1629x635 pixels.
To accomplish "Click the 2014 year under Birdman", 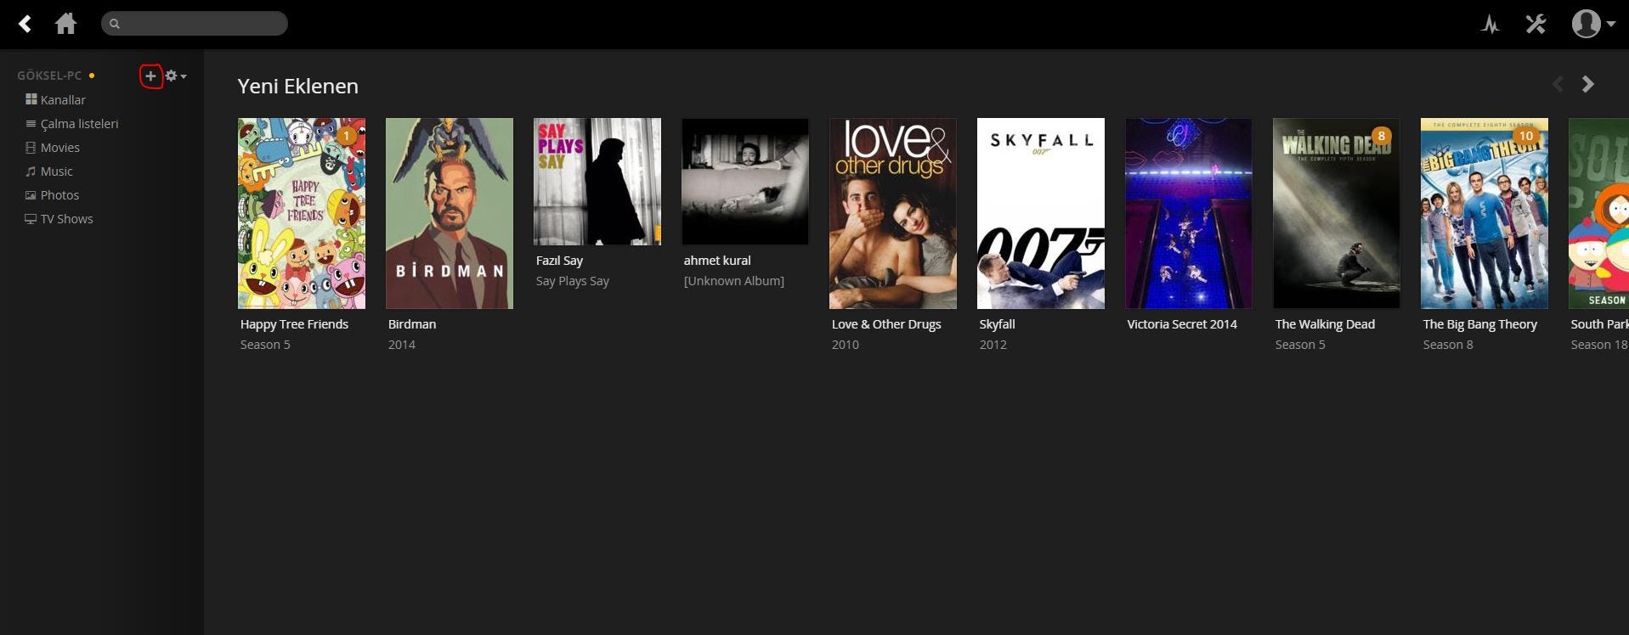I will [402, 345].
